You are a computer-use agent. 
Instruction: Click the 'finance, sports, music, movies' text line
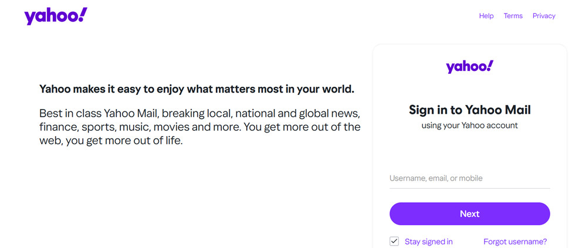[199, 127]
